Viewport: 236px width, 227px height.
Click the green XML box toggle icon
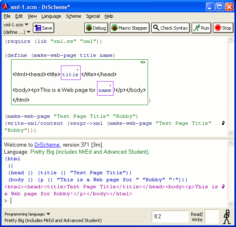[143, 62]
